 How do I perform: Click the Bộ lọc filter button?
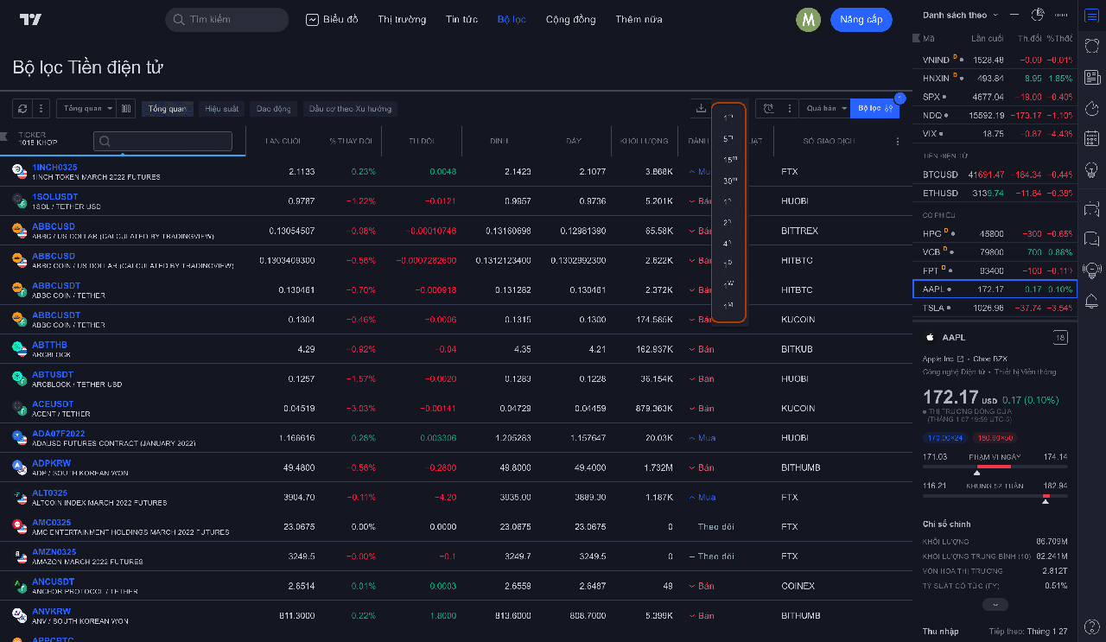click(874, 109)
